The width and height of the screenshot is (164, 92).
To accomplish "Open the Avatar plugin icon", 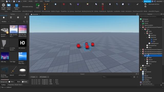I will (123, 4).
